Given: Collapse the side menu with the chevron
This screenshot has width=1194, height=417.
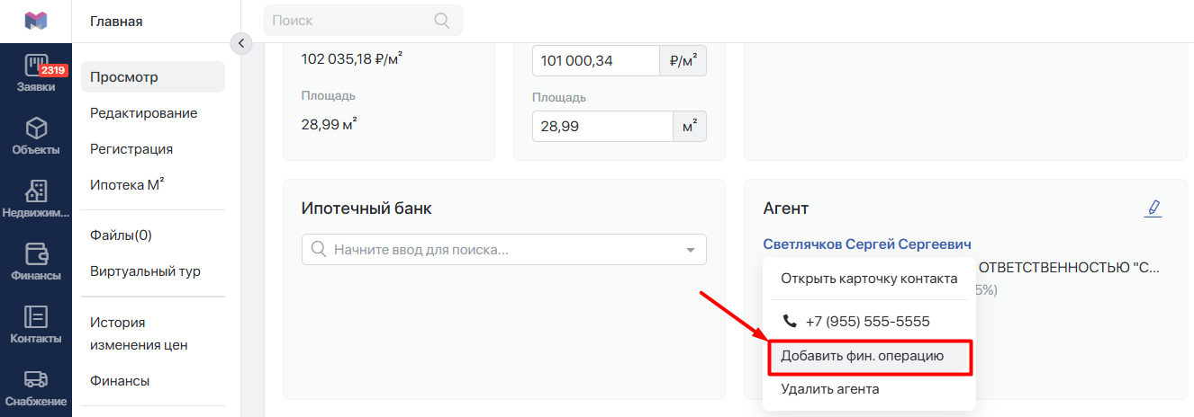Looking at the screenshot, I should (241, 43).
